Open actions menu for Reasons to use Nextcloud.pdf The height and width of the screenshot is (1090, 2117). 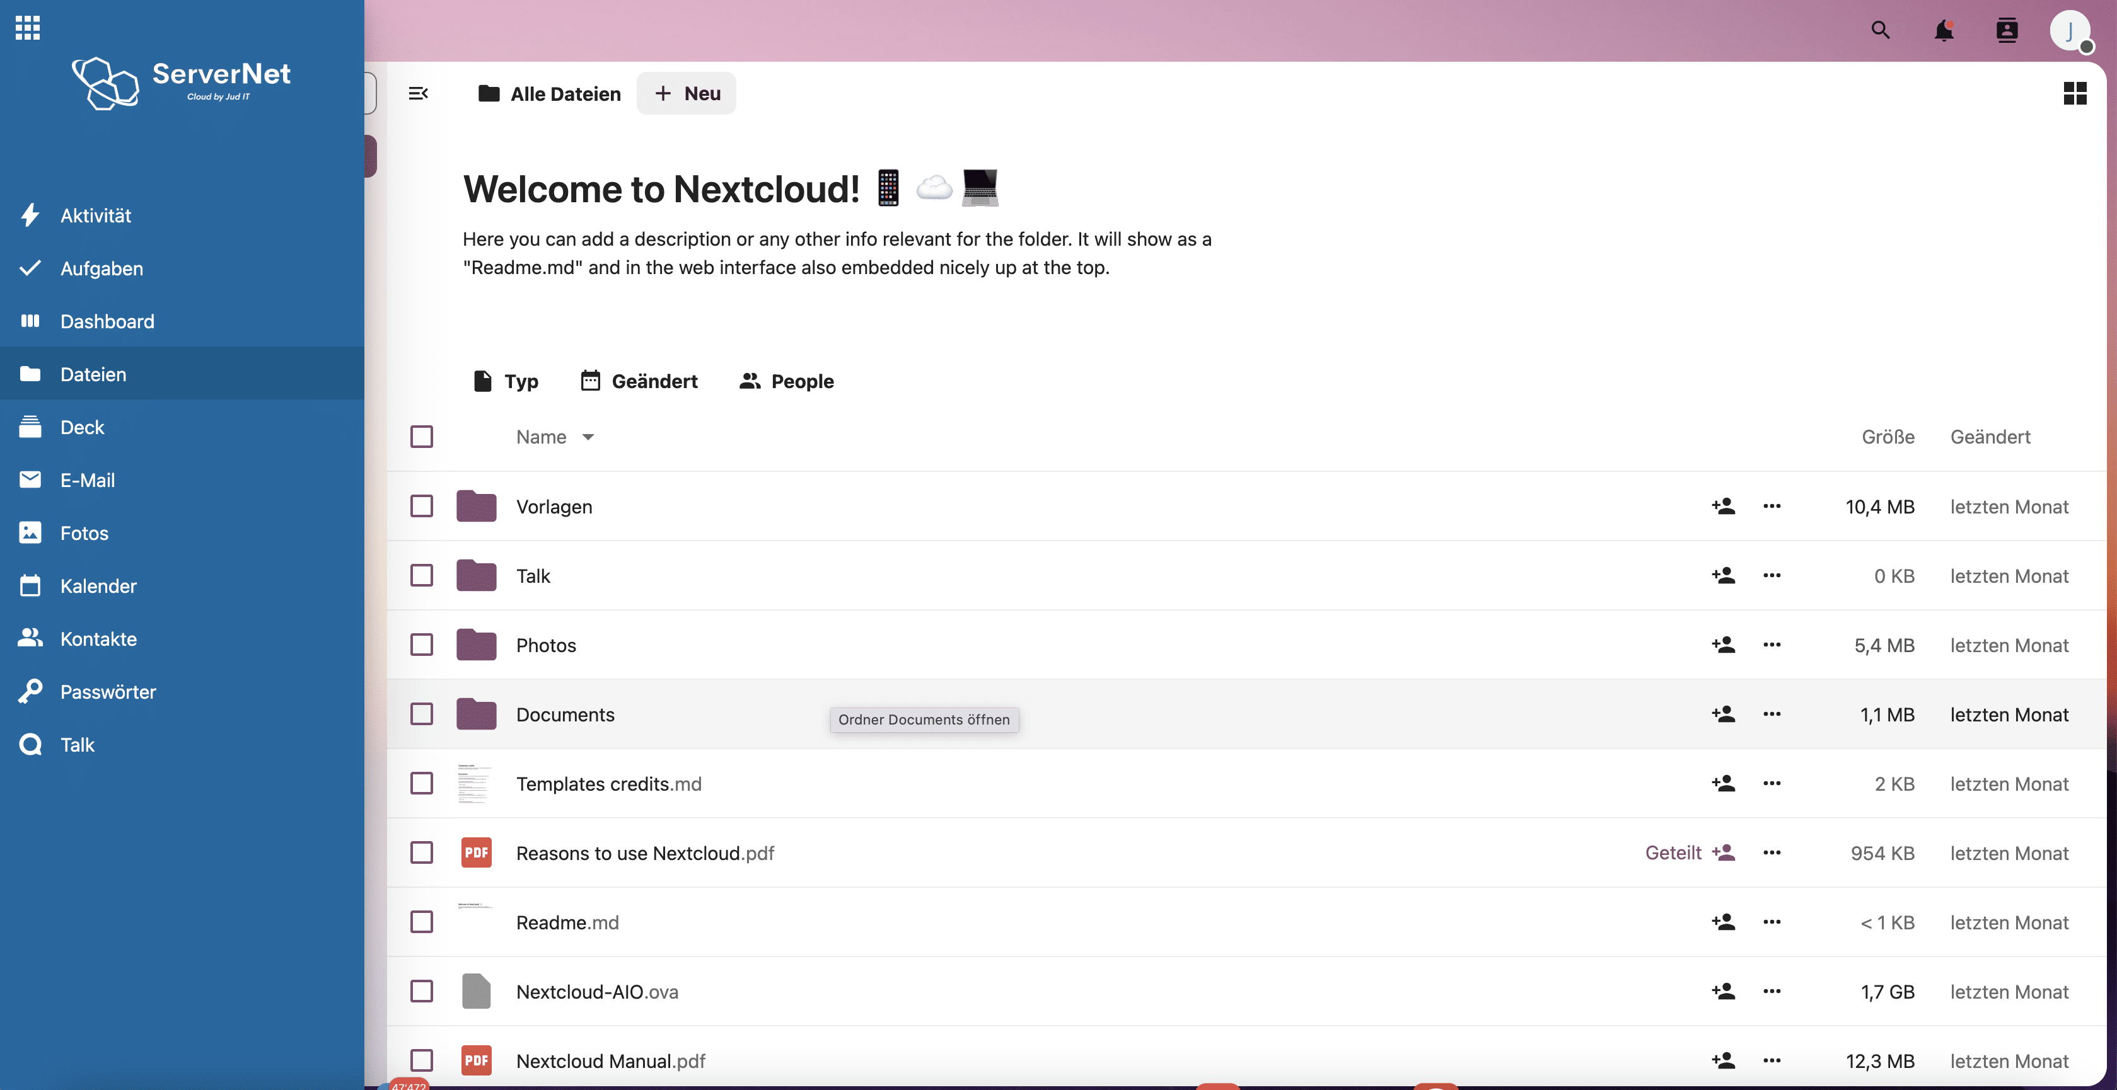[x=1772, y=852]
